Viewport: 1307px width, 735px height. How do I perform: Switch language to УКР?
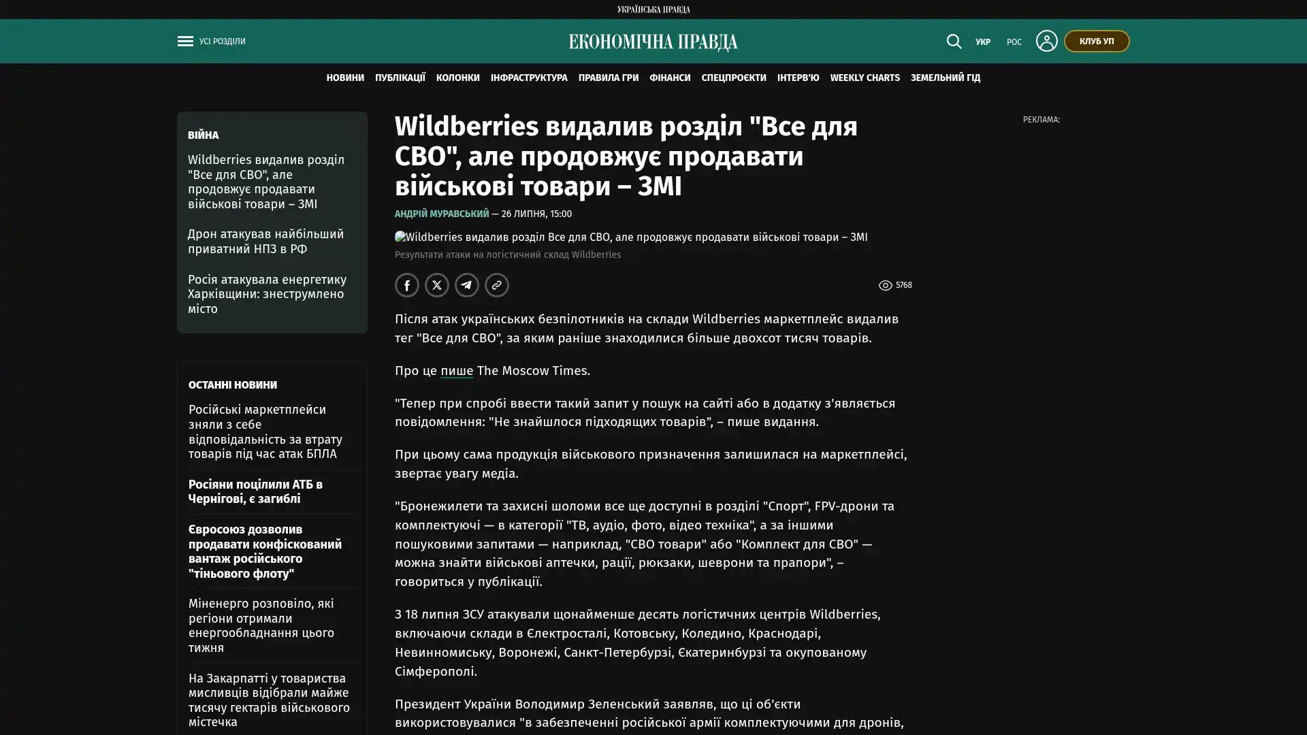[x=983, y=42]
